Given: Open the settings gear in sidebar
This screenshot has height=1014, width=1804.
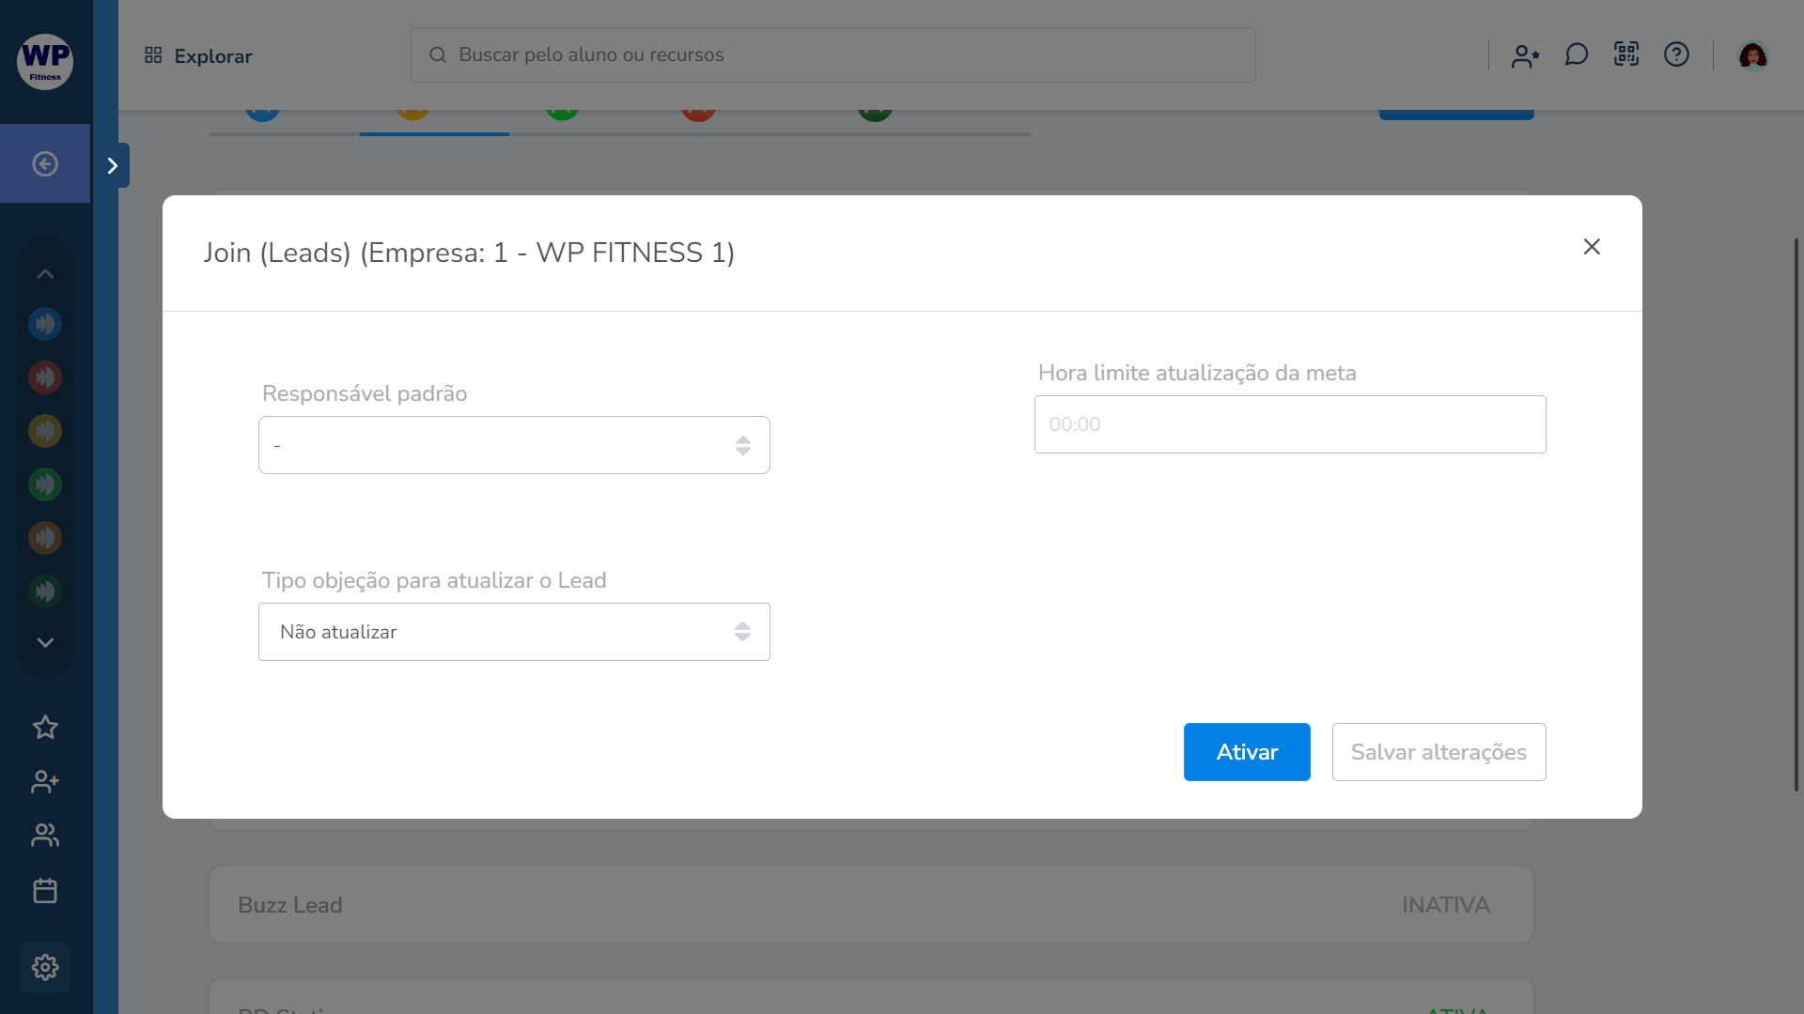Looking at the screenshot, I should (x=45, y=967).
